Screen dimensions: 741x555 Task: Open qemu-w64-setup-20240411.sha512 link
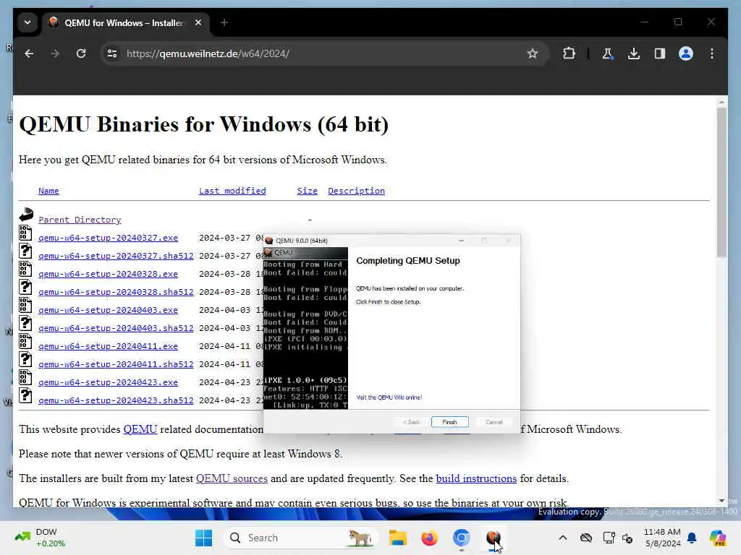[x=116, y=364]
